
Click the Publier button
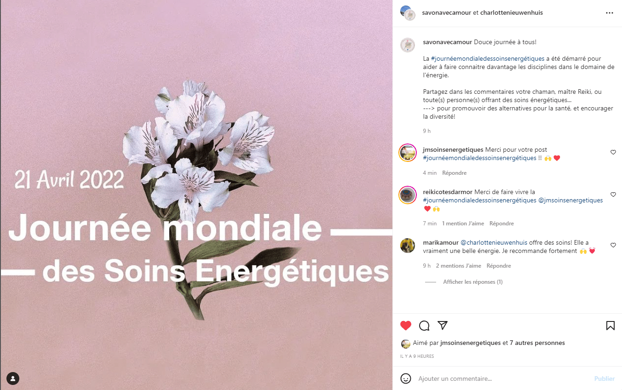click(x=604, y=379)
